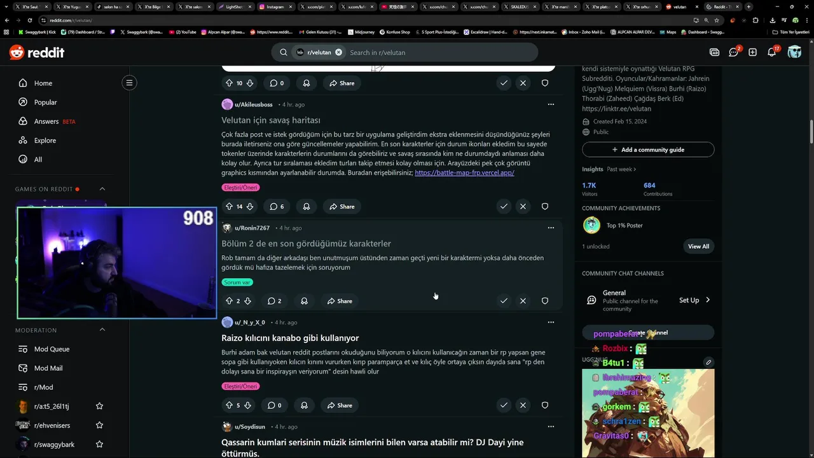Reload the page in browser toolbar

point(29,20)
